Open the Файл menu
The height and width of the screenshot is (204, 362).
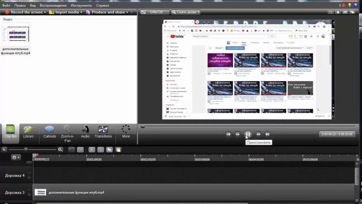pos(6,5)
